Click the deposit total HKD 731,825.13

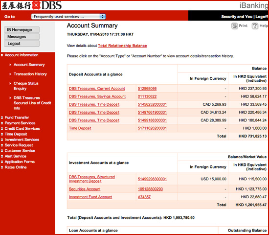pyautogui.click(x=252, y=136)
